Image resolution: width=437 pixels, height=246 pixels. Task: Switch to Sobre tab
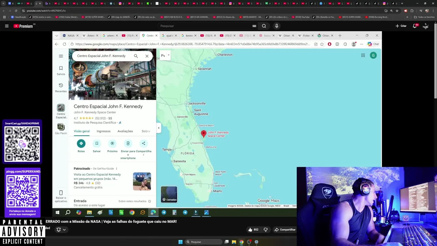tap(146, 131)
